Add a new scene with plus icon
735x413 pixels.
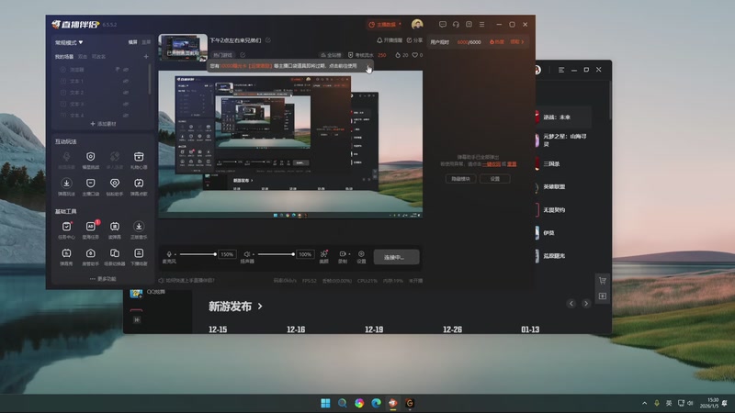pyautogui.click(x=146, y=57)
